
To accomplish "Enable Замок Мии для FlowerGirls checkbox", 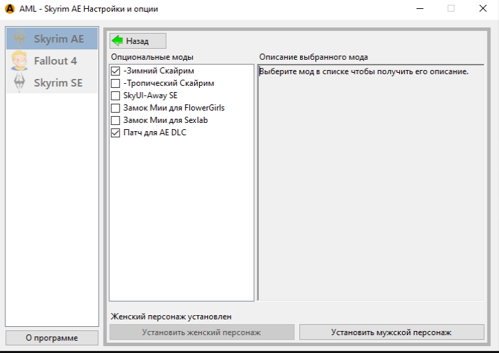I will tap(116, 108).
